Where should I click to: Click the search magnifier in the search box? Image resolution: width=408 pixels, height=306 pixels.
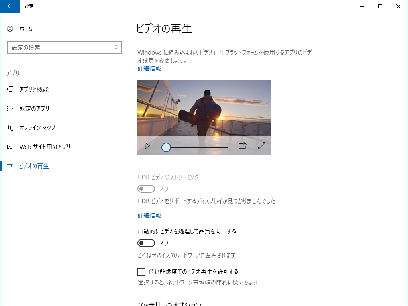[x=115, y=47]
